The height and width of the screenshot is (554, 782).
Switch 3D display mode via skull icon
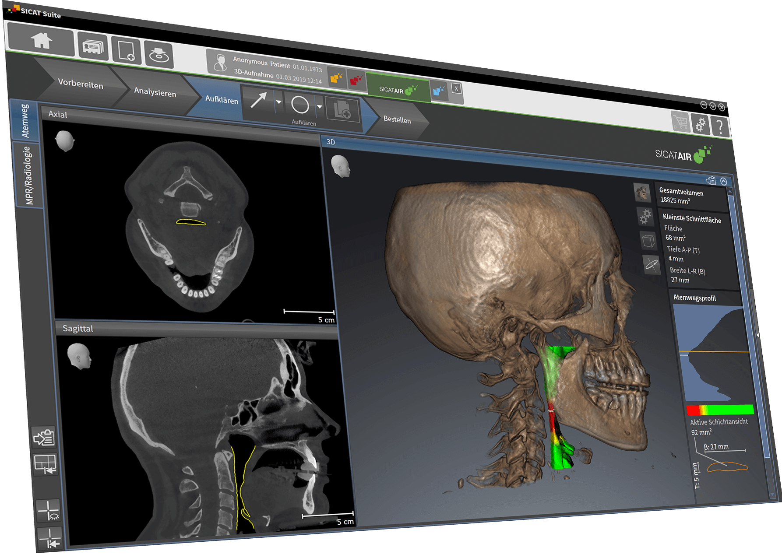click(642, 192)
